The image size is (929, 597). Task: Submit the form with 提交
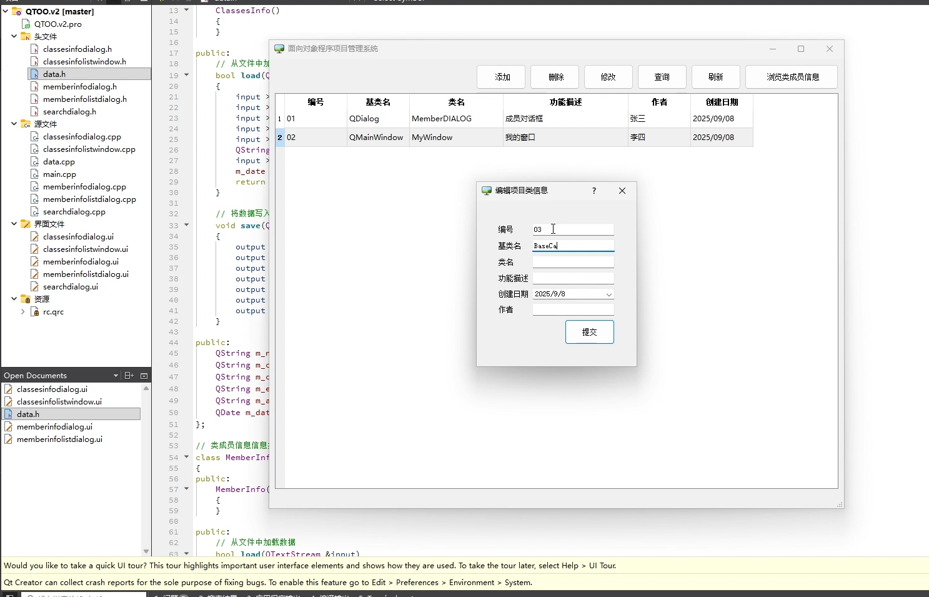pyautogui.click(x=590, y=332)
